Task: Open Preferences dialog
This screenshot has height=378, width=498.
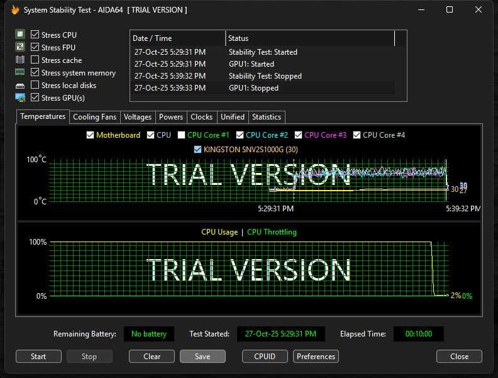Action: tap(316, 357)
